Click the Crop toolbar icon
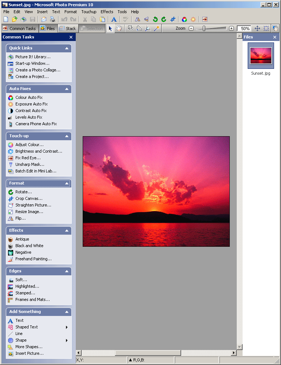Image resolution: width=281 pixels, height=365 pixels. coord(173,19)
